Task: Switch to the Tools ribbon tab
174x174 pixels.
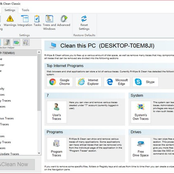Action: 26,10
